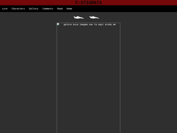Open the Lore page
The width and height of the screenshot is (177, 133).
pos(5,9)
